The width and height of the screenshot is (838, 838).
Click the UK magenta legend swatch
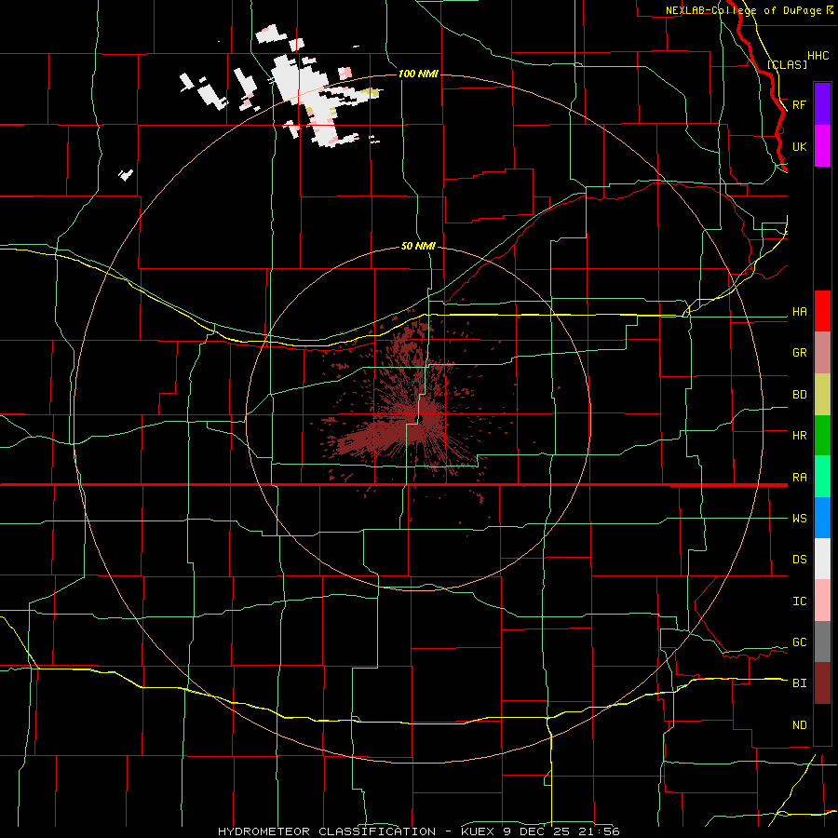[822, 146]
